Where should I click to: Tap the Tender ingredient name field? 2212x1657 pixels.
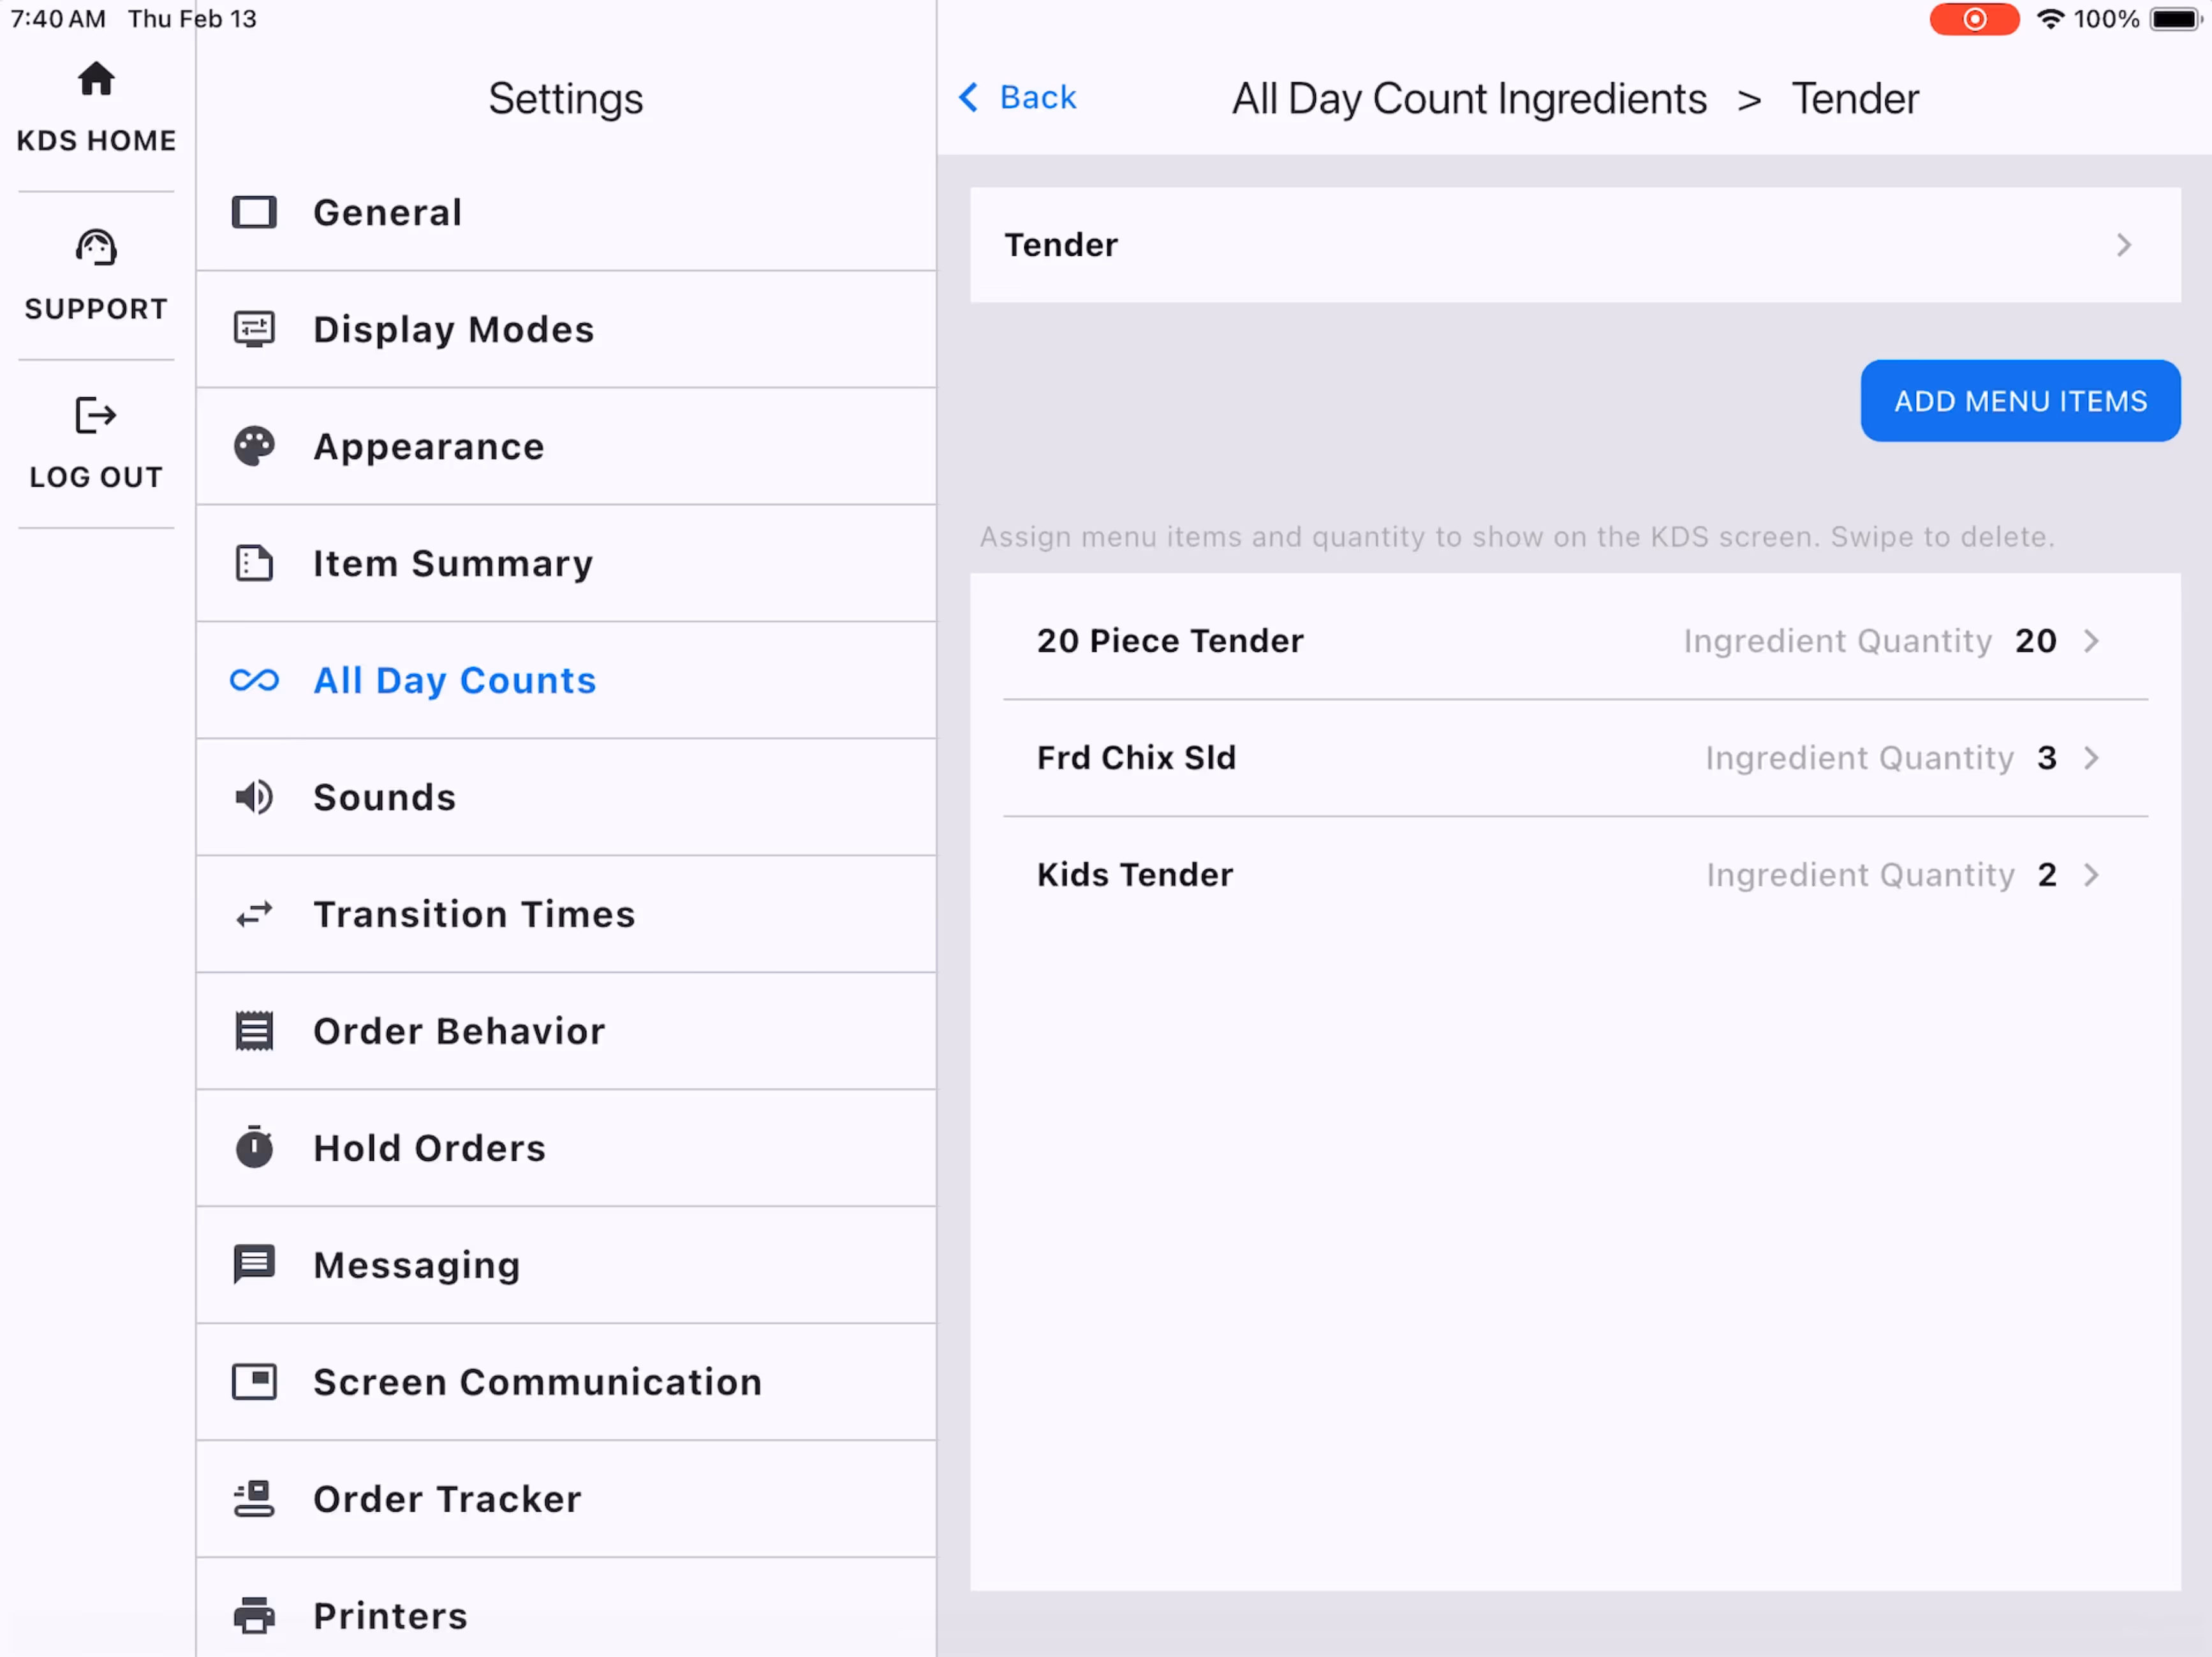point(1575,245)
